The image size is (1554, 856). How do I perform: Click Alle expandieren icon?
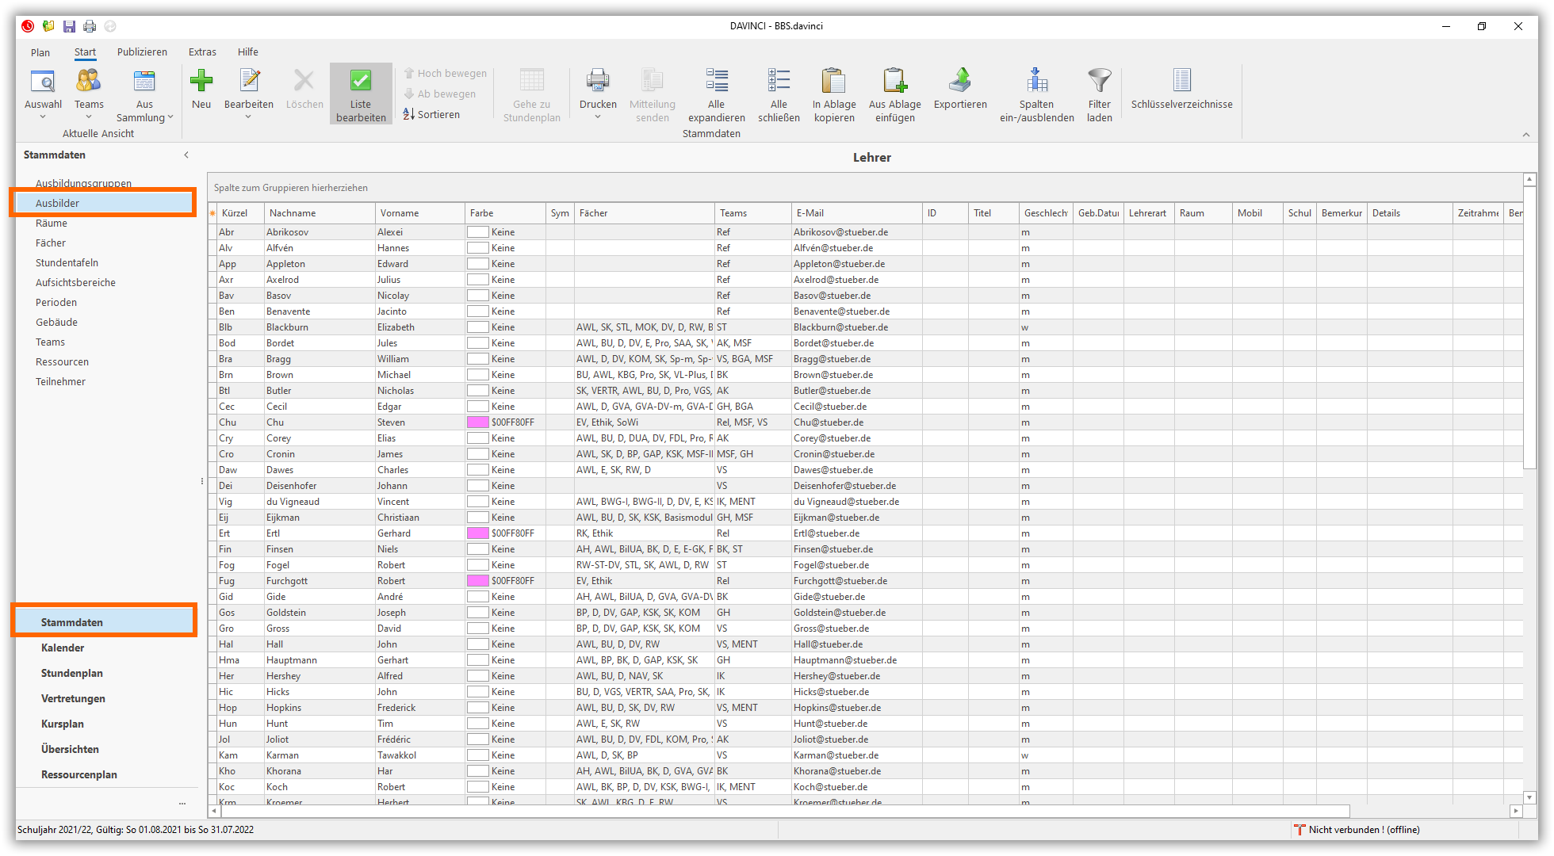coord(716,81)
